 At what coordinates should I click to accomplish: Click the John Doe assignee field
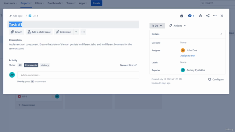pyautogui.click(x=189, y=51)
